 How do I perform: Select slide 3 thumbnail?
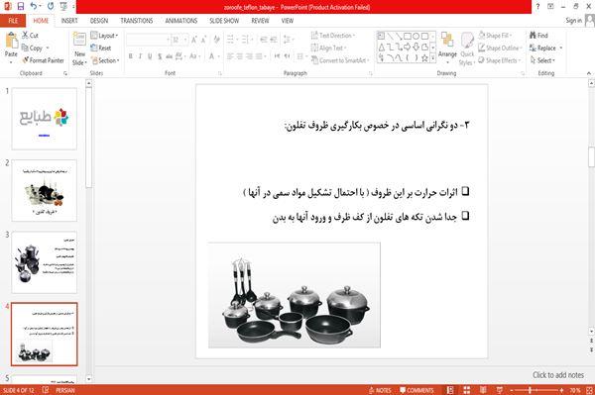coord(44,262)
